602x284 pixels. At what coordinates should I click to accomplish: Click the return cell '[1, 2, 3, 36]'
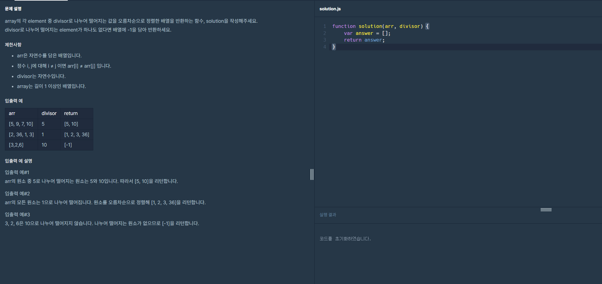coord(77,135)
